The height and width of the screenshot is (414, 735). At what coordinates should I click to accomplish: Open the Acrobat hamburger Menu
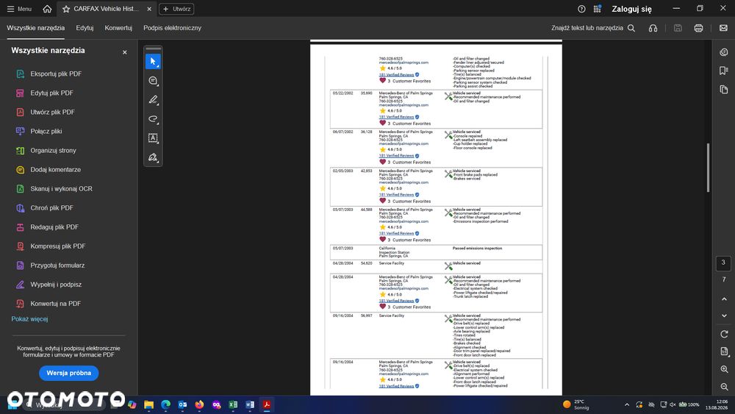coord(19,9)
